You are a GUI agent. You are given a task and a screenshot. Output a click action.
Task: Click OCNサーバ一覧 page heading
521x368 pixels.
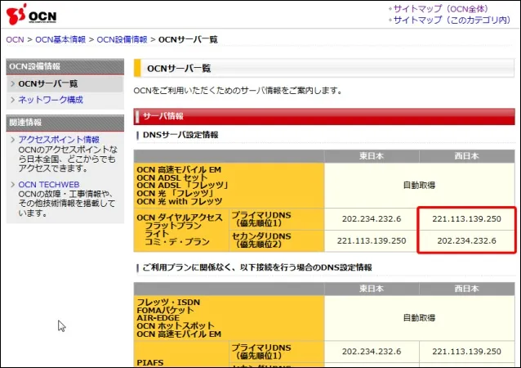[x=179, y=69]
